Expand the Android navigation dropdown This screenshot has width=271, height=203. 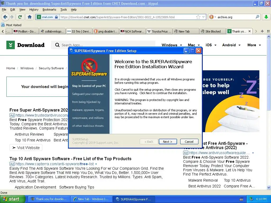coord(239,45)
